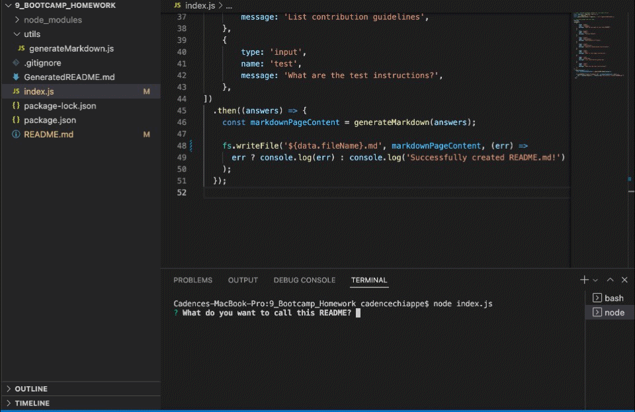Close the terminal panel
The image size is (635, 412).
[624, 280]
